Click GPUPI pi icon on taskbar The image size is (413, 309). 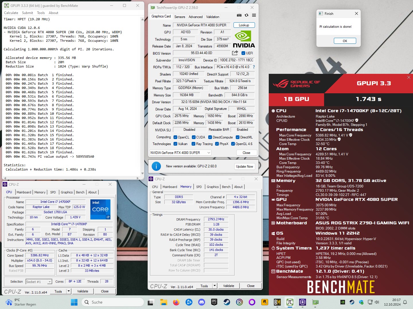pyautogui.click(x=290, y=302)
